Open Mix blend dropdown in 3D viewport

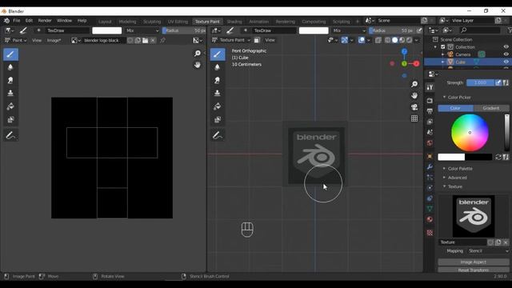[x=349, y=30]
